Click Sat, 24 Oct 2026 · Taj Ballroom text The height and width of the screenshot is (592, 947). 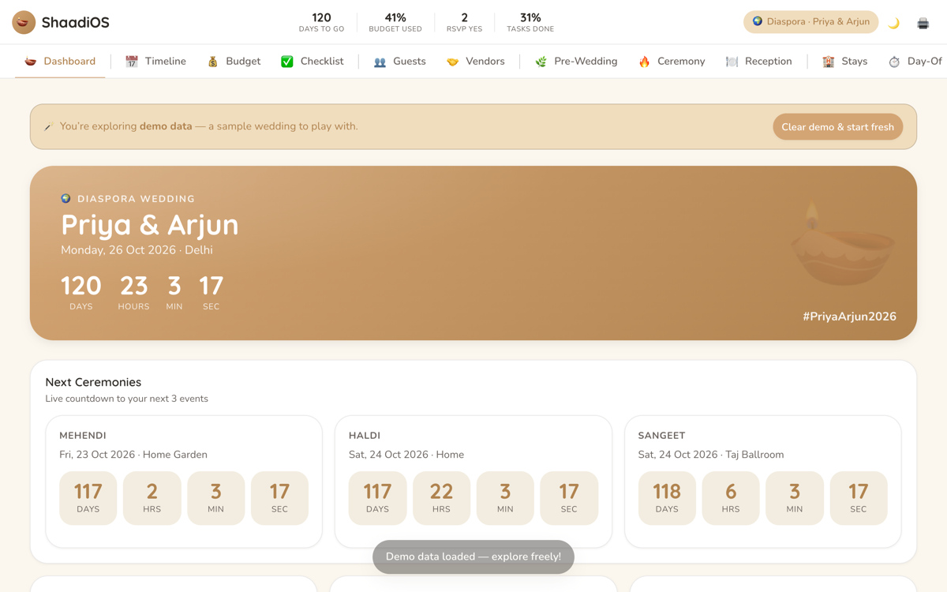tap(711, 455)
